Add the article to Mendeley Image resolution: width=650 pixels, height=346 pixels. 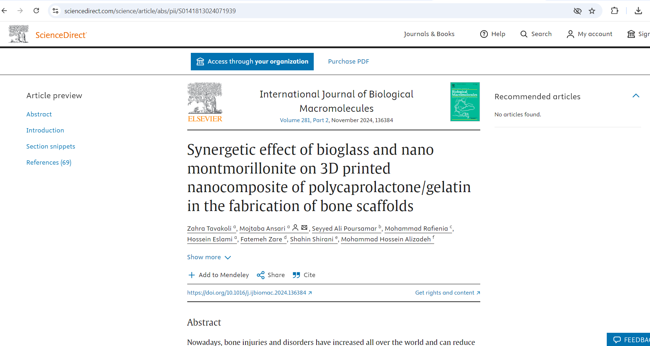(218, 275)
